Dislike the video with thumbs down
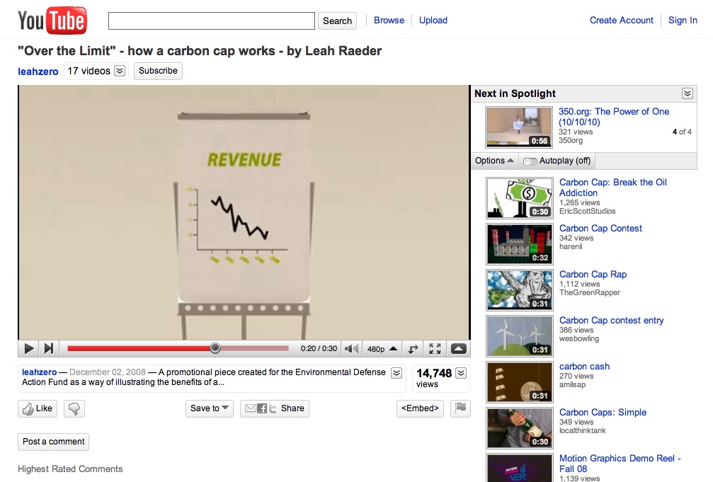Screen dimensions: 713x482 [74, 408]
